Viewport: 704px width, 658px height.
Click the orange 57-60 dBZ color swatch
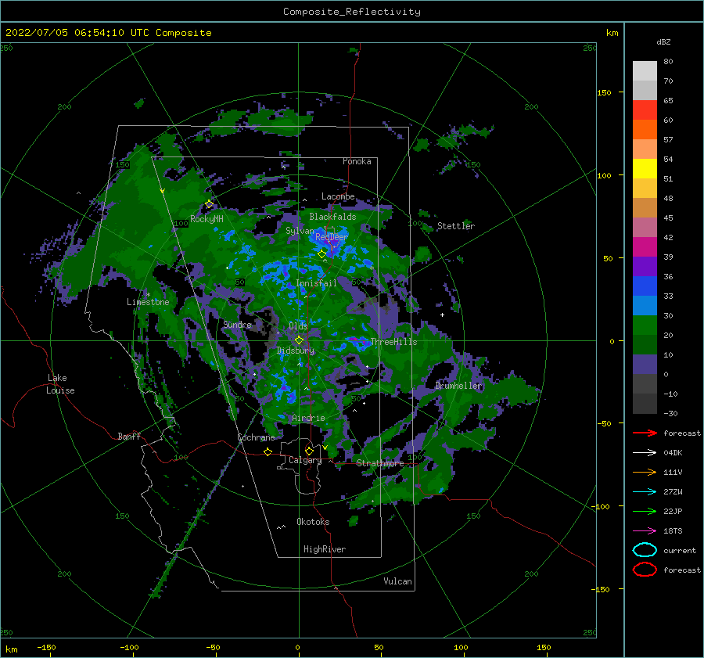point(645,130)
